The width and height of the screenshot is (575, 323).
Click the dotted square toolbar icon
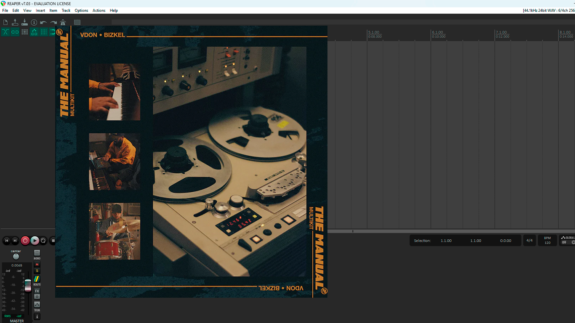pos(77,22)
